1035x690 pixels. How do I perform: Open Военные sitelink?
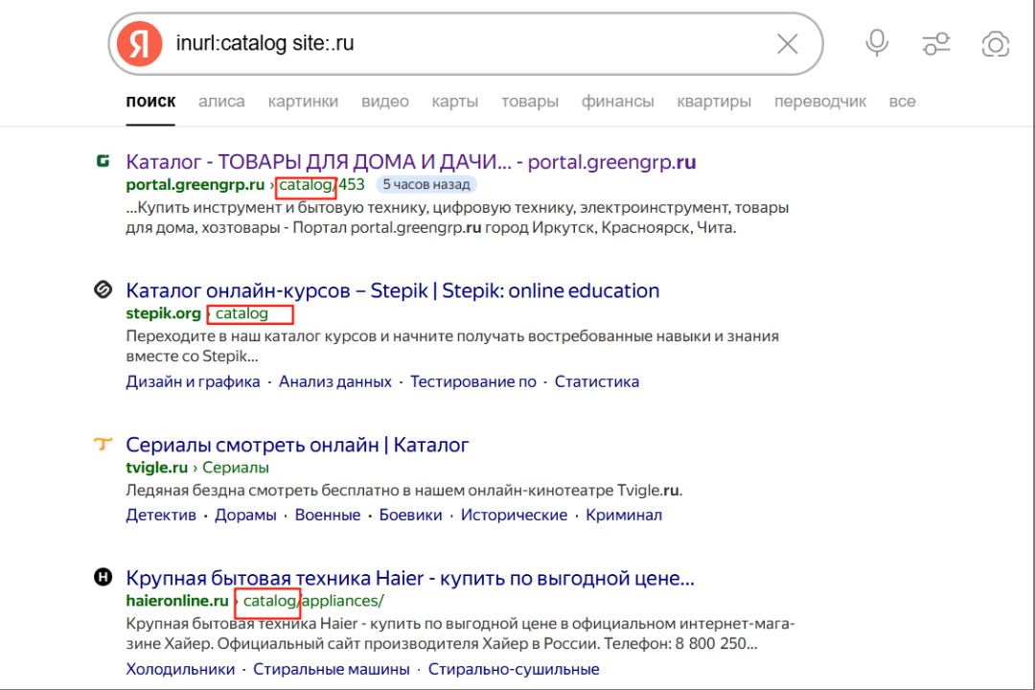click(328, 515)
